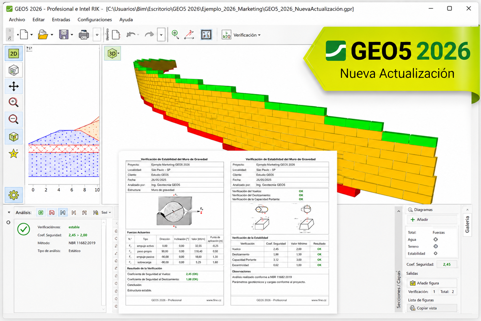Click the Verificación mode icon in the toolbar
This screenshot has width=481, height=321.
tap(226, 35)
